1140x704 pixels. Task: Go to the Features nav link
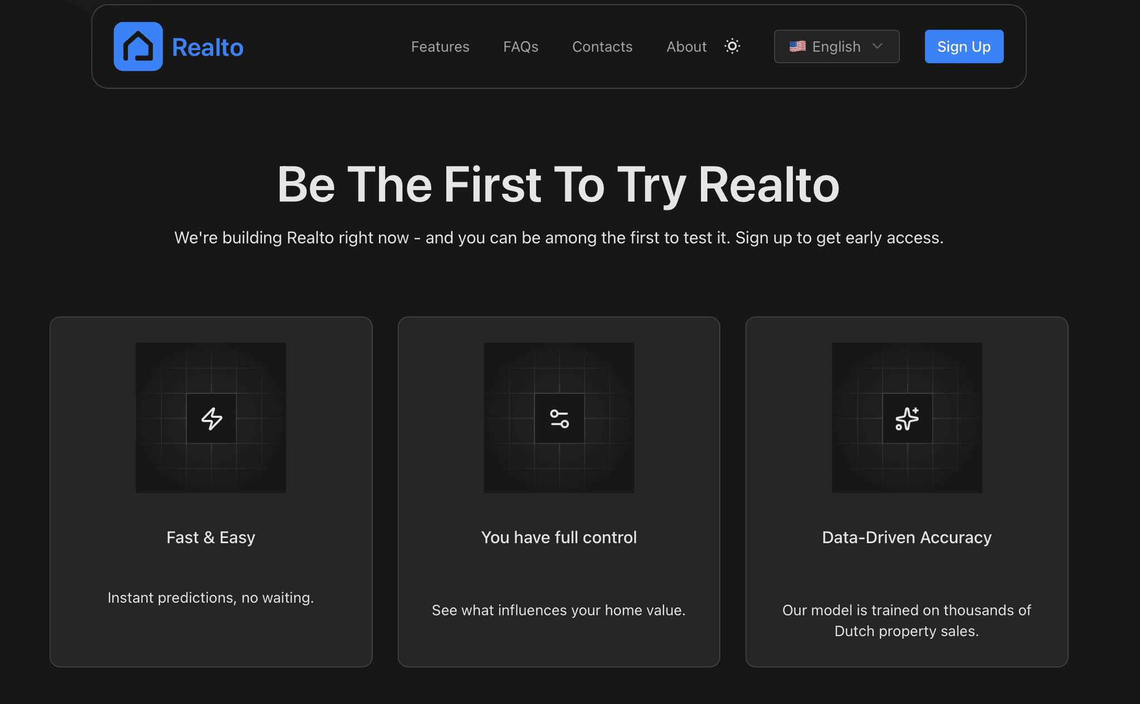click(440, 47)
